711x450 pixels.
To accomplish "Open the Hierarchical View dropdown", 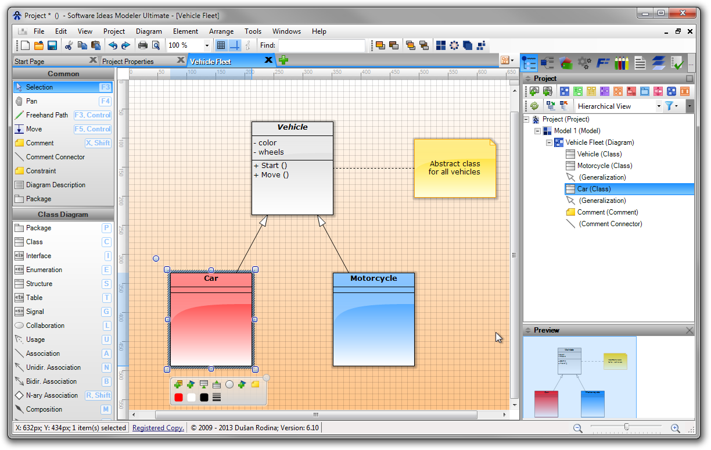I will pos(659,106).
